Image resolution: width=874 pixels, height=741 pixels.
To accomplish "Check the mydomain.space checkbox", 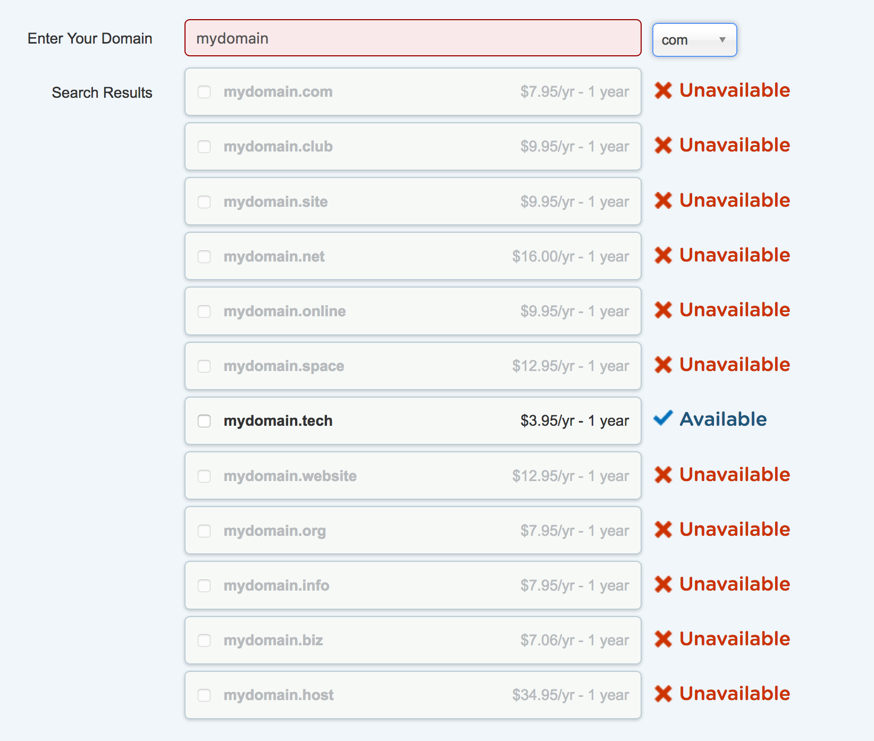I will click(204, 366).
